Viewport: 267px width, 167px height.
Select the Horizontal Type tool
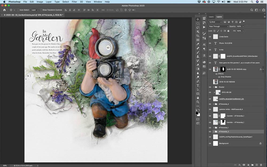tap(198, 86)
